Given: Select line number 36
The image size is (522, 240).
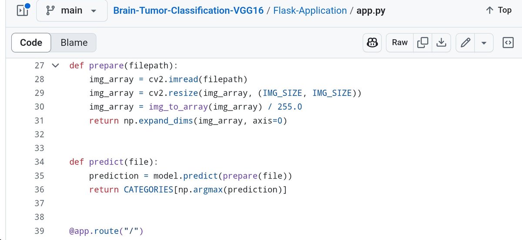Looking at the screenshot, I should click(x=39, y=189).
